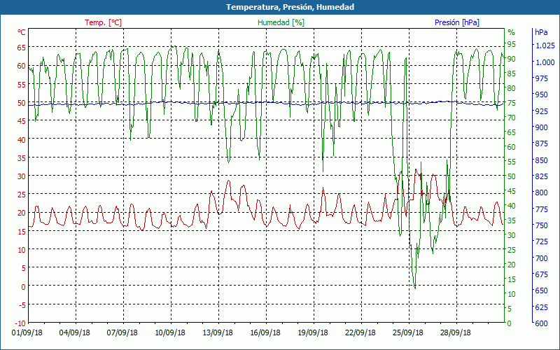The image size is (560, 350).
Task: Pick pressure axis value 875
Action: coord(542,143)
